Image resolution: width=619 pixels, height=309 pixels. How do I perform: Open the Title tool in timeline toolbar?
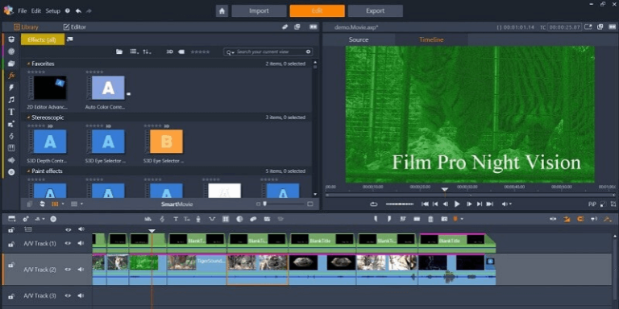176,219
